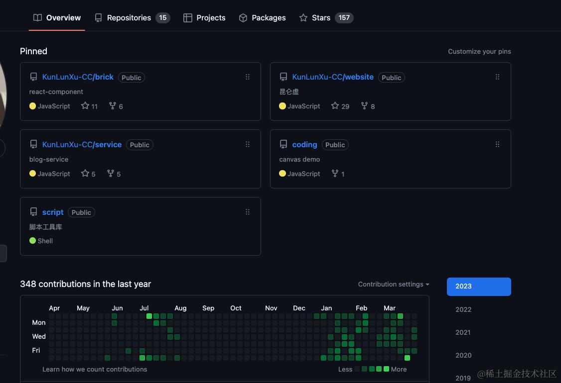This screenshot has width=561, height=383.
Task: Switch to the Repositories tab
Action: [x=132, y=18]
